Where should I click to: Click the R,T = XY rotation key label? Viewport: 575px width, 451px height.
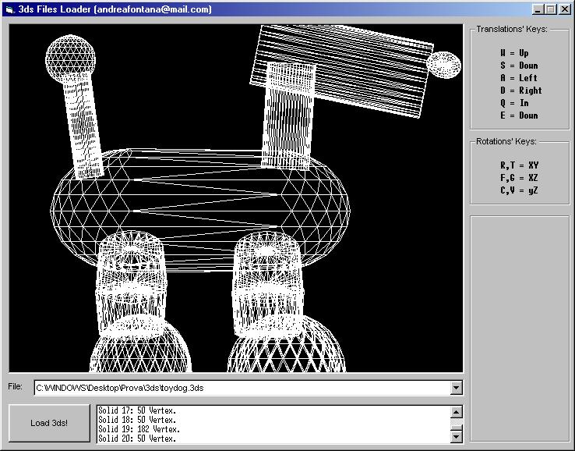(x=519, y=165)
